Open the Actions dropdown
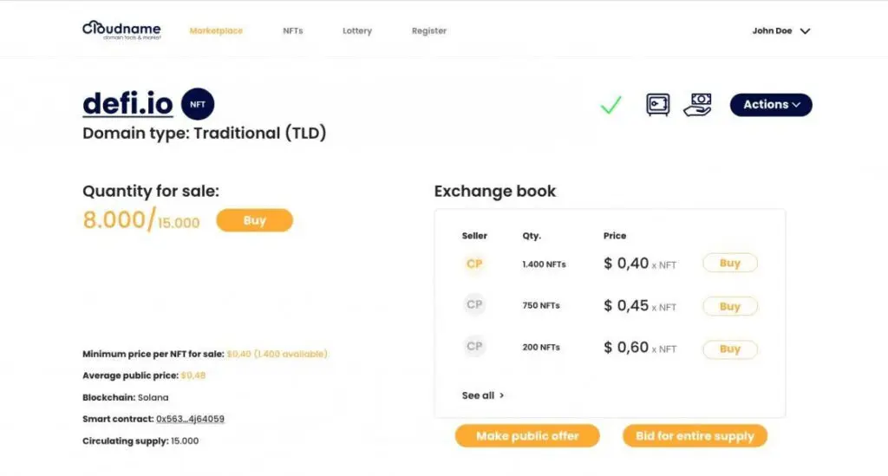The image size is (888, 476). point(771,105)
